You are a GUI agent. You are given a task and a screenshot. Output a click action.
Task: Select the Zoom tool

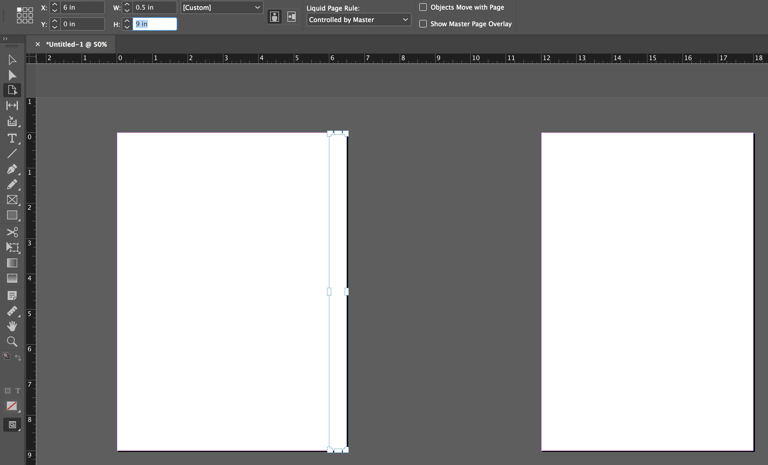point(12,342)
